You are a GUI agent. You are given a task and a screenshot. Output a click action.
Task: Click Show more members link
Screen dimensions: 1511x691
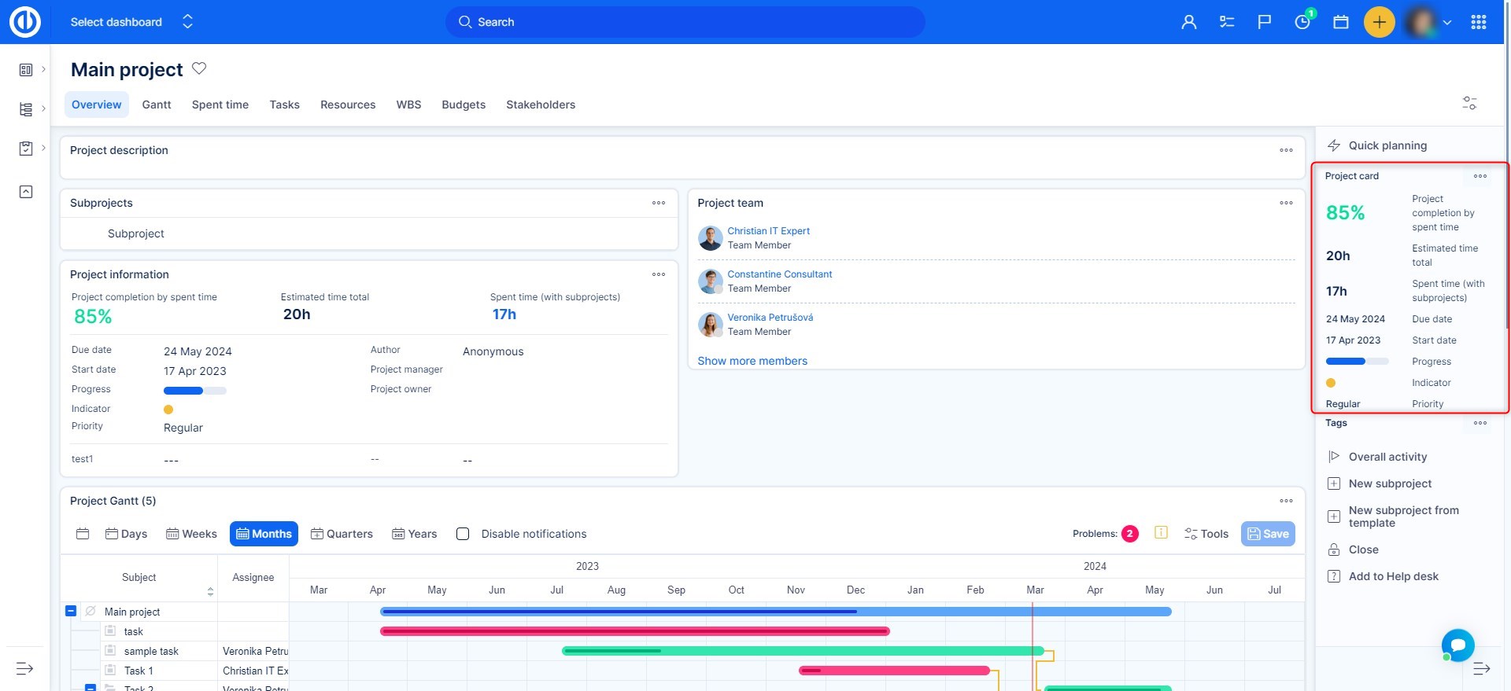752,361
